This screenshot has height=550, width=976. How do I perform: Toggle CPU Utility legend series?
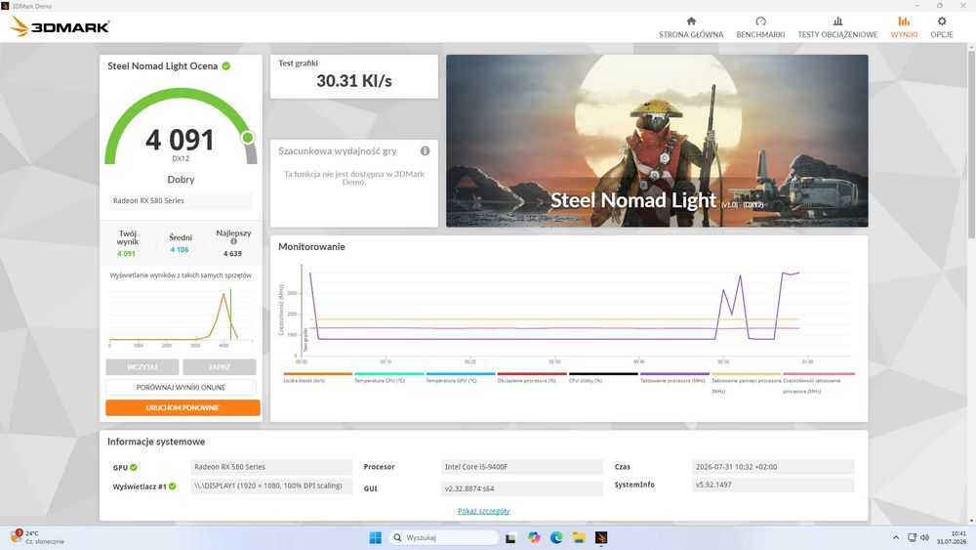click(603, 377)
